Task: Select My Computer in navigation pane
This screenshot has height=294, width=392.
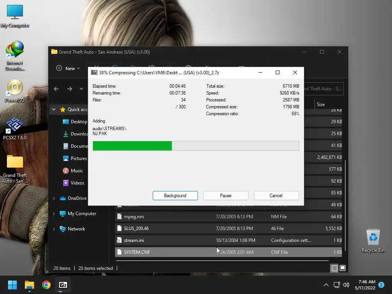Action: click(x=78, y=214)
